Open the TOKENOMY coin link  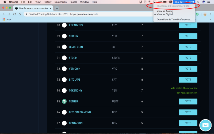[75, 91]
